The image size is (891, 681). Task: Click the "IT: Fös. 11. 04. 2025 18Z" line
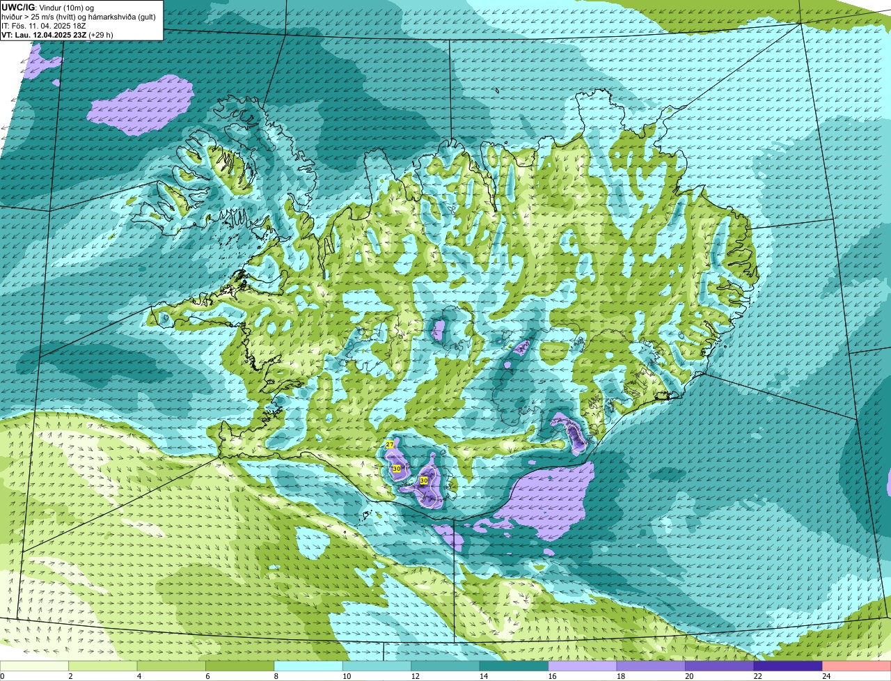pos(44,26)
